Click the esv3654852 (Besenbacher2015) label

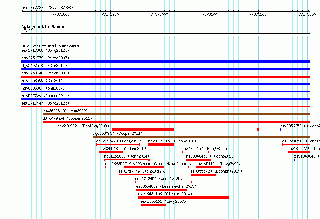(x=166, y=186)
